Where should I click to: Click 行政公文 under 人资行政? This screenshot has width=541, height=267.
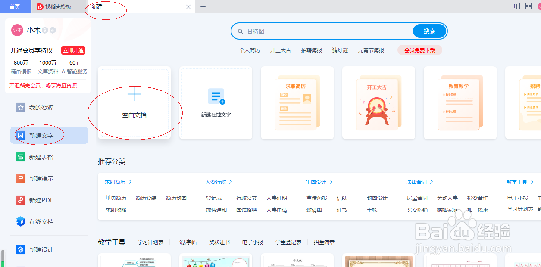coord(247,198)
